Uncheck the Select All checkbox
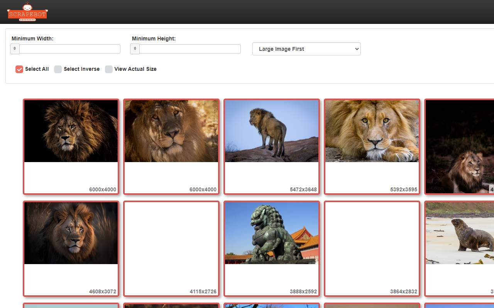Screen dimensions: 494x308 19,69
